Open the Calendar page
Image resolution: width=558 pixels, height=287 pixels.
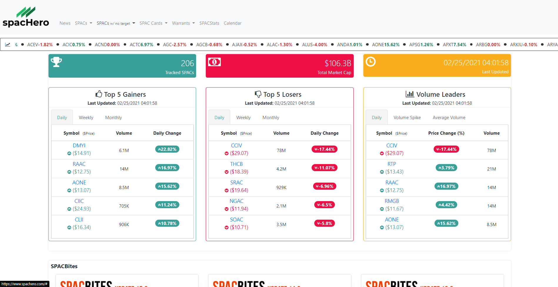[233, 23]
